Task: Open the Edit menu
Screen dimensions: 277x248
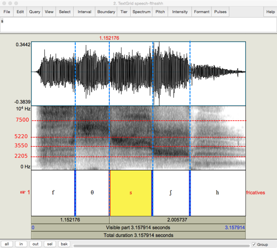Action: (20, 12)
